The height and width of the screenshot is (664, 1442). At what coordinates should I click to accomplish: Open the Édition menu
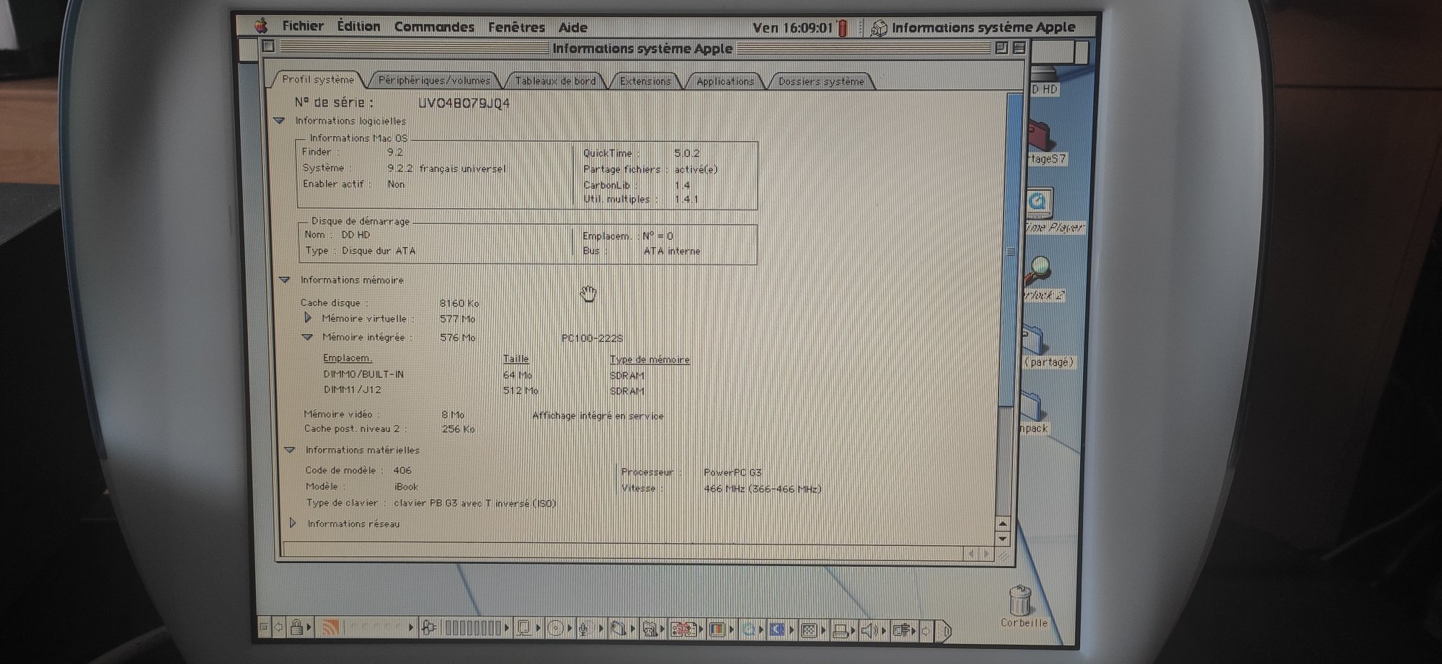pos(358,26)
